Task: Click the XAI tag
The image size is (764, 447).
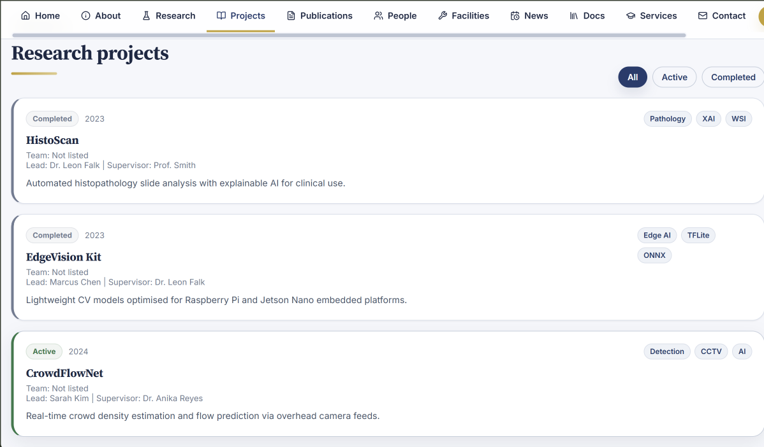Action: (x=709, y=118)
